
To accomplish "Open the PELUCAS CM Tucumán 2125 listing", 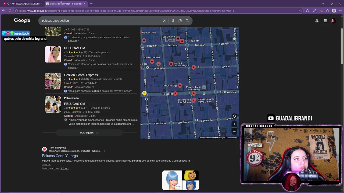I will click(74, 48).
